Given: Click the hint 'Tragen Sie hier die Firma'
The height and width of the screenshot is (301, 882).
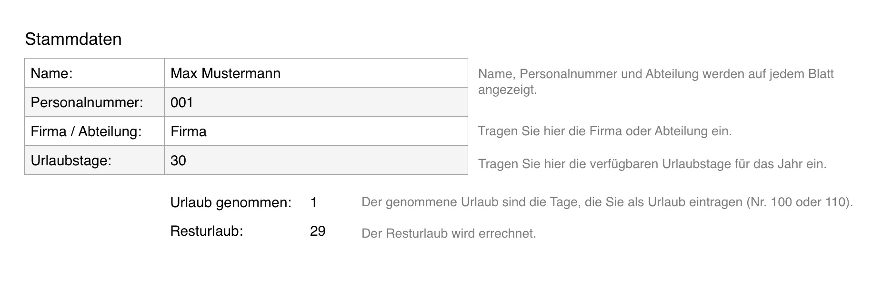Looking at the screenshot, I should coord(604,131).
